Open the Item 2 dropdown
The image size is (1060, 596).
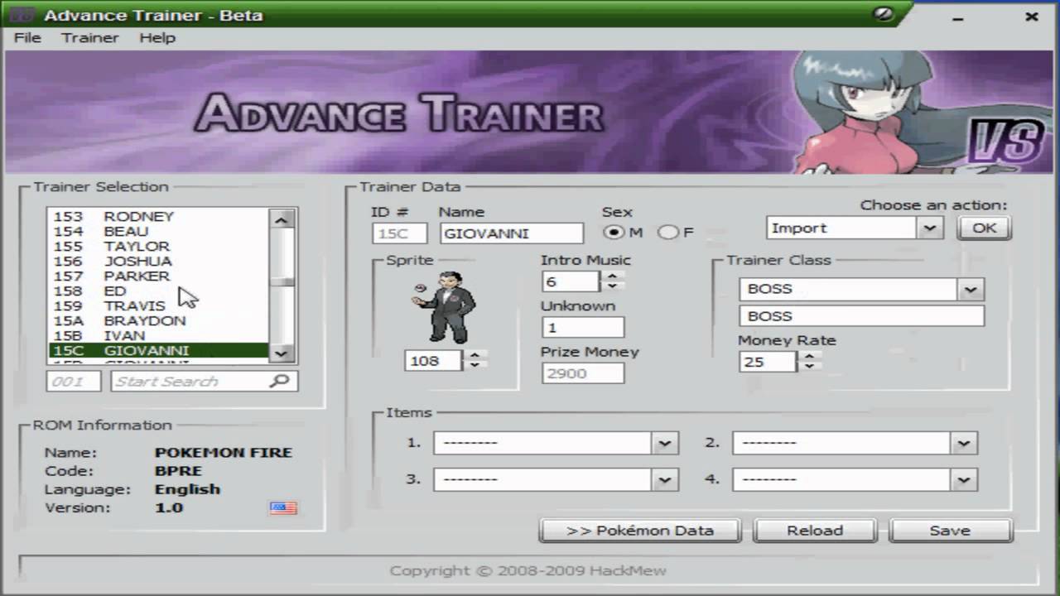[x=964, y=443]
